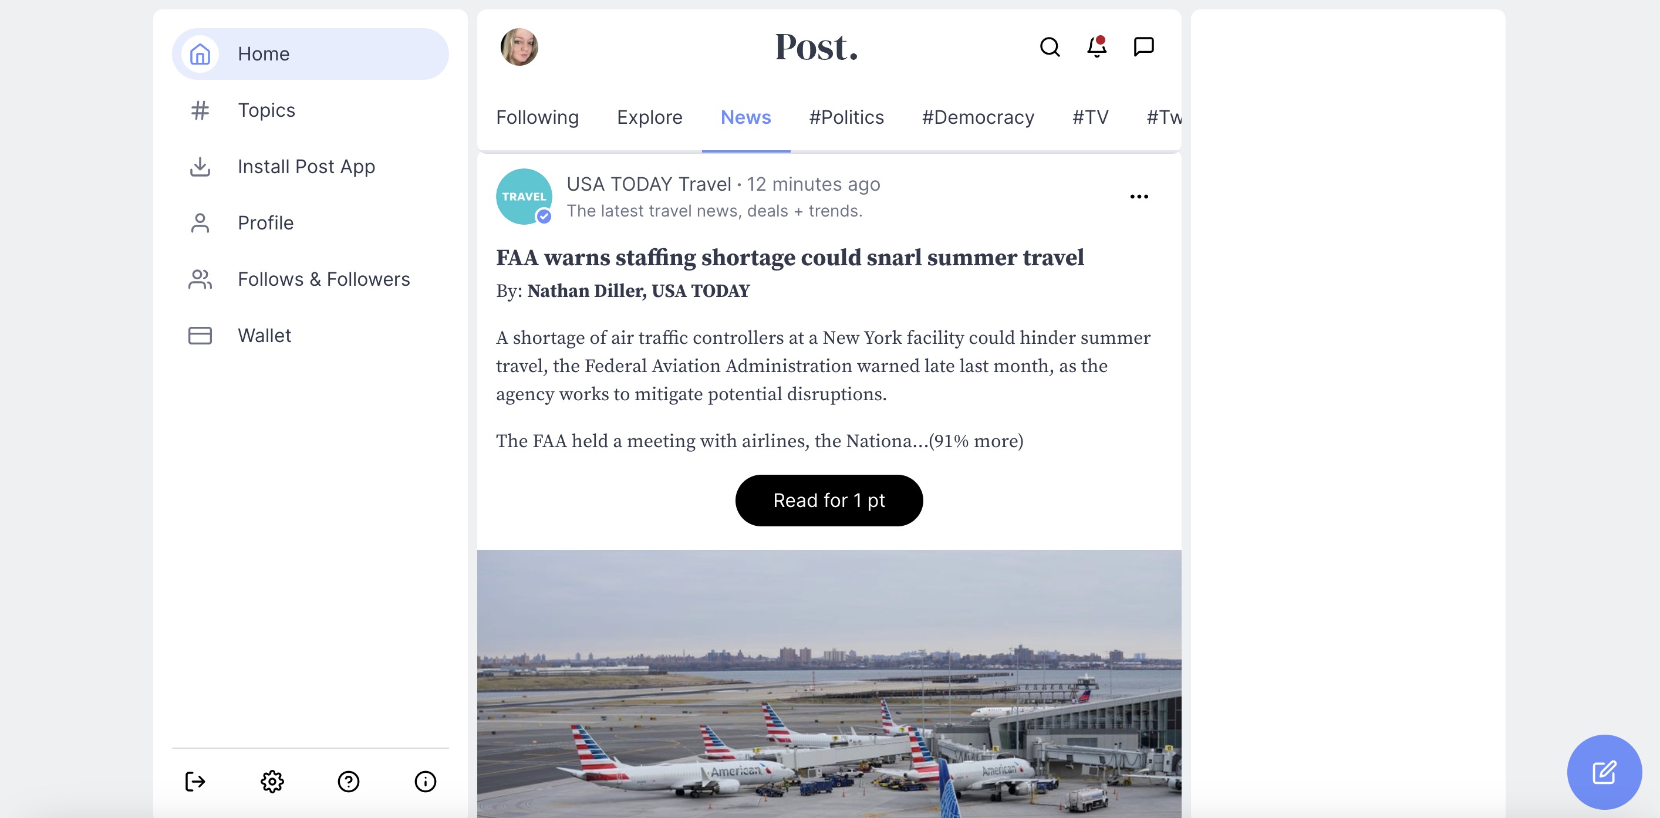
Task: Open the post's three-dot options menu
Action: (1139, 197)
